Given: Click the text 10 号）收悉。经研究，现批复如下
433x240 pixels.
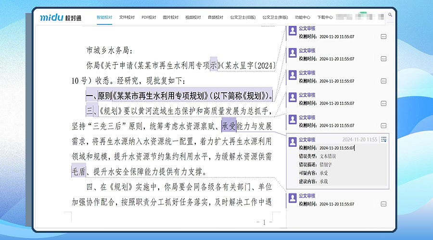Looking at the screenshot, I should click(128, 81).
